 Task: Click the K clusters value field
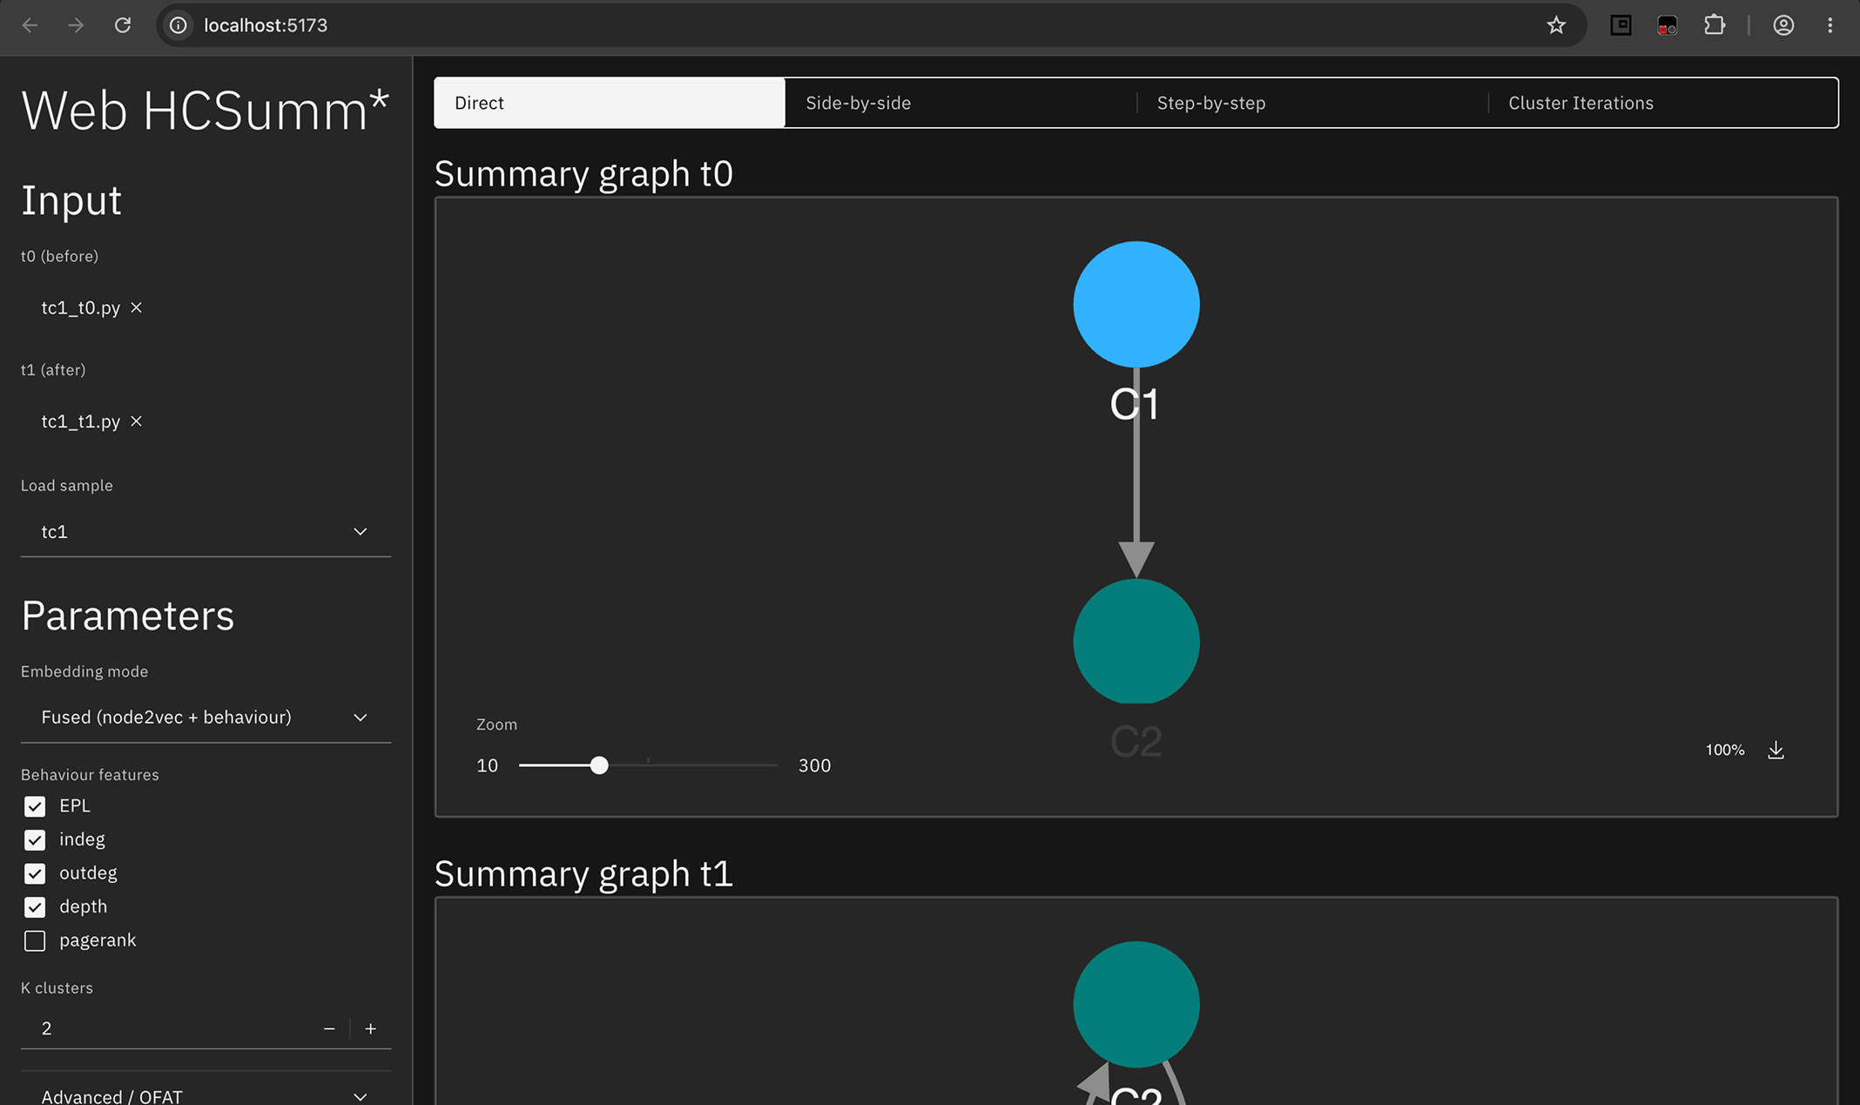pos(165,1028)
